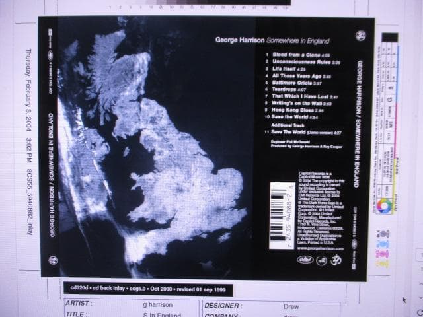Select track 8 'Writing's on the Wall'

298,103
